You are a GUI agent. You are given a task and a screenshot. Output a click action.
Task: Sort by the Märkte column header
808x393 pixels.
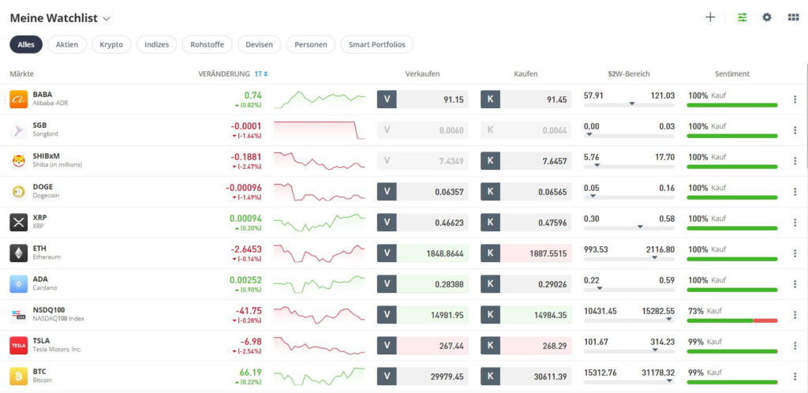click(21, 74)
